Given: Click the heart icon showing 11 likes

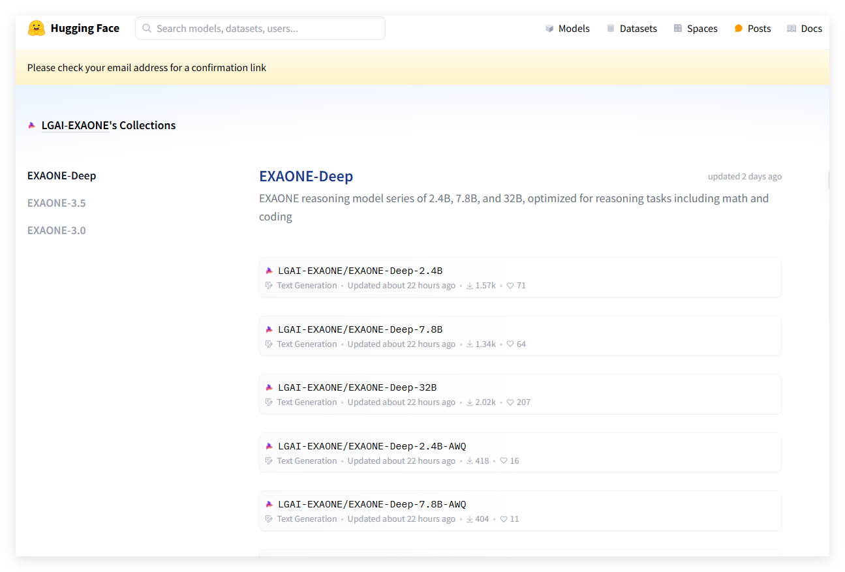Looking at the screenshot, I should point(504,519).
